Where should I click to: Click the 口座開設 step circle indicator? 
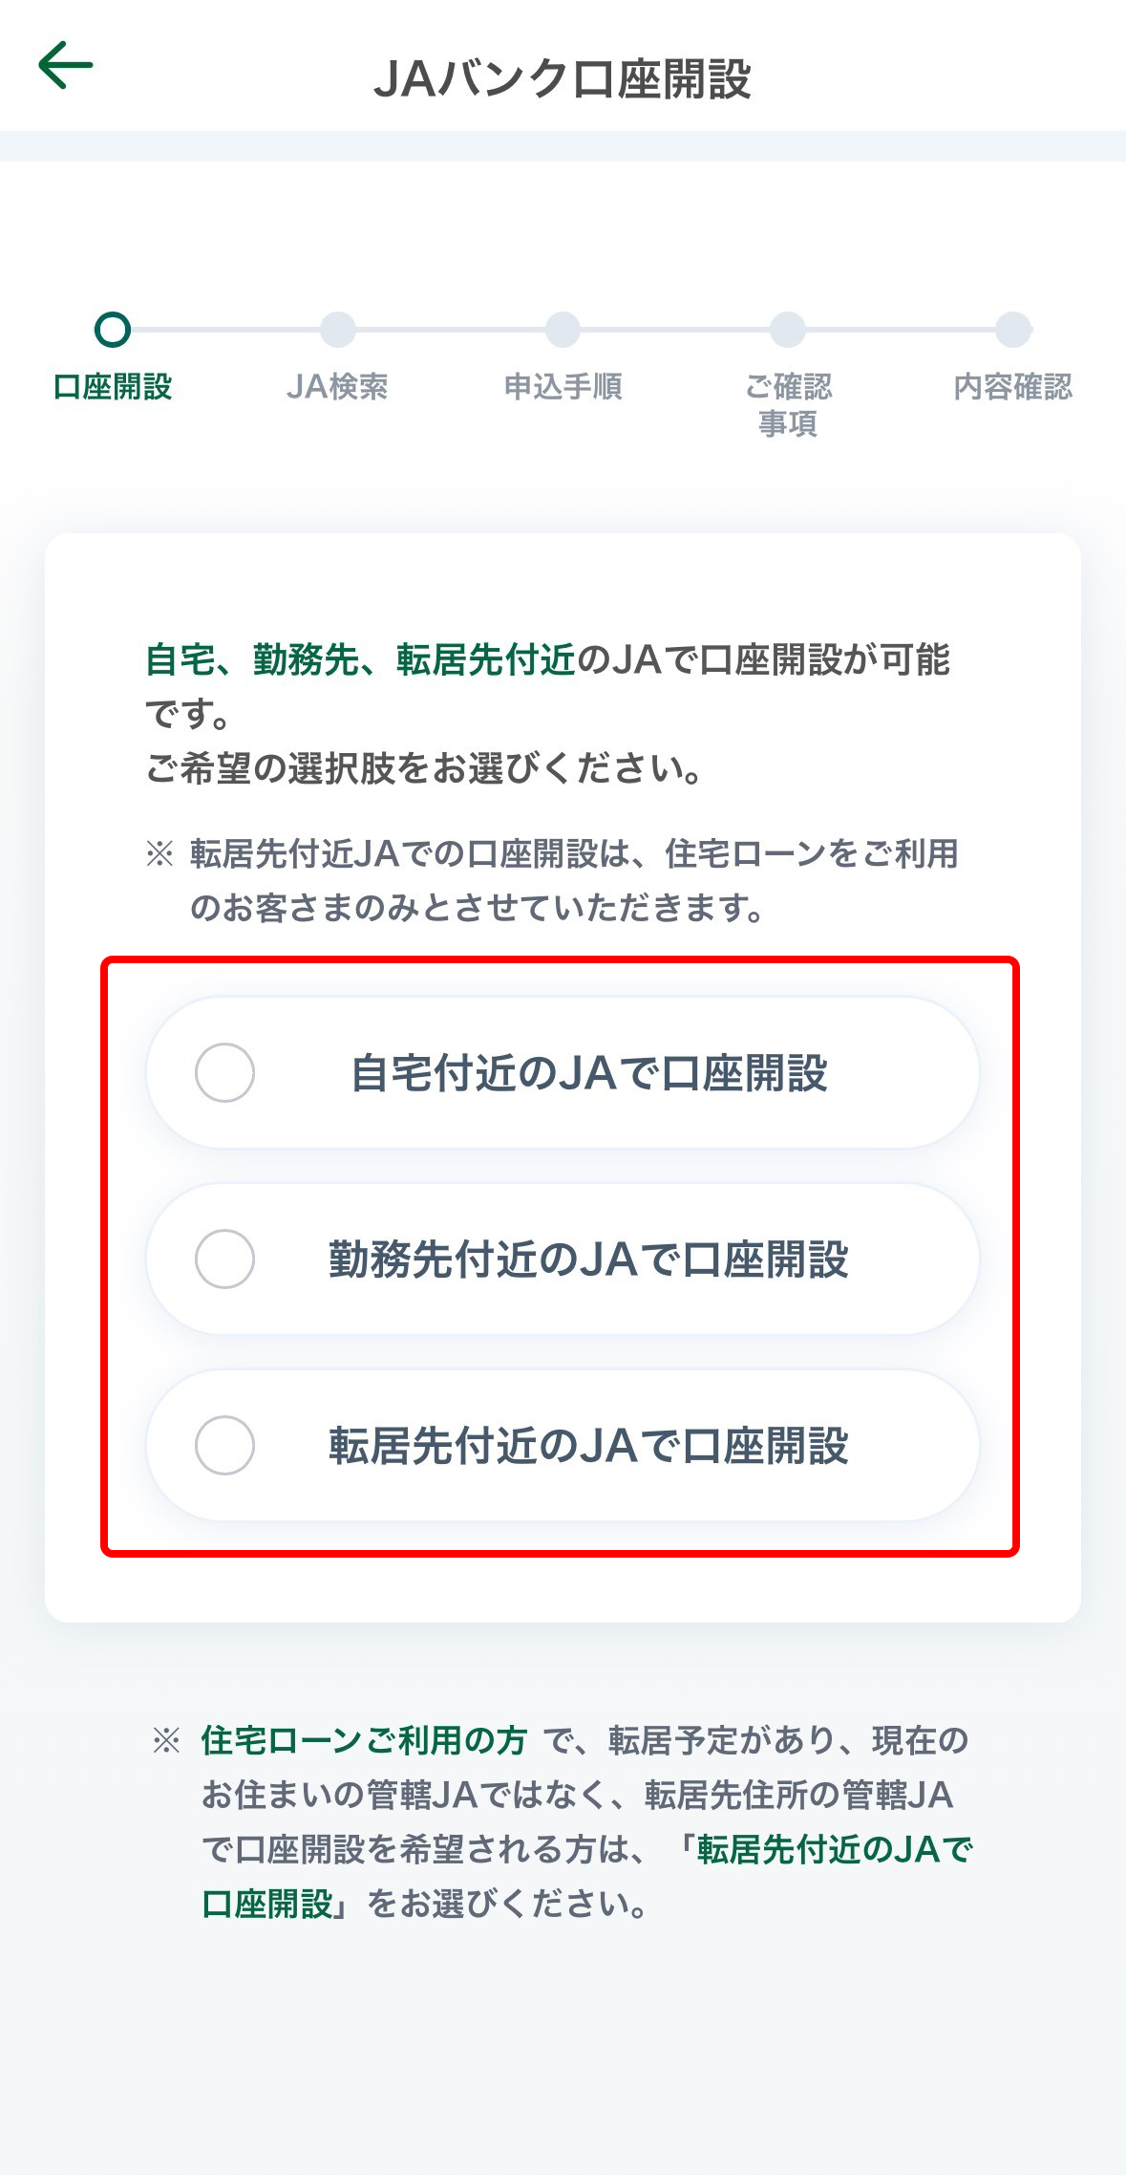(x=113, y=330)
